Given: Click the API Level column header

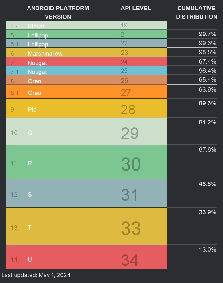Looking at the screenshot, I should (x=136, y=8).
